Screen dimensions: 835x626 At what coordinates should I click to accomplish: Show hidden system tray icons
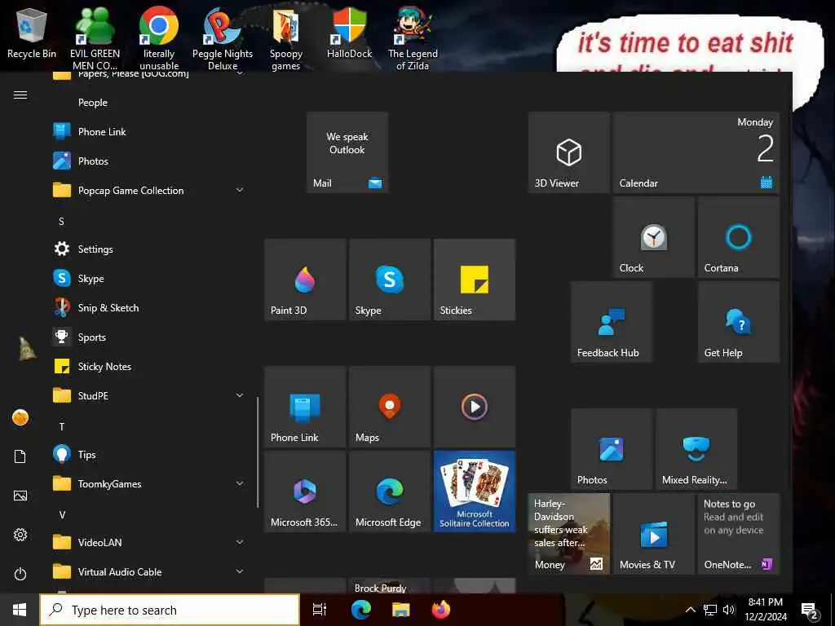click(x=690, y=610)
